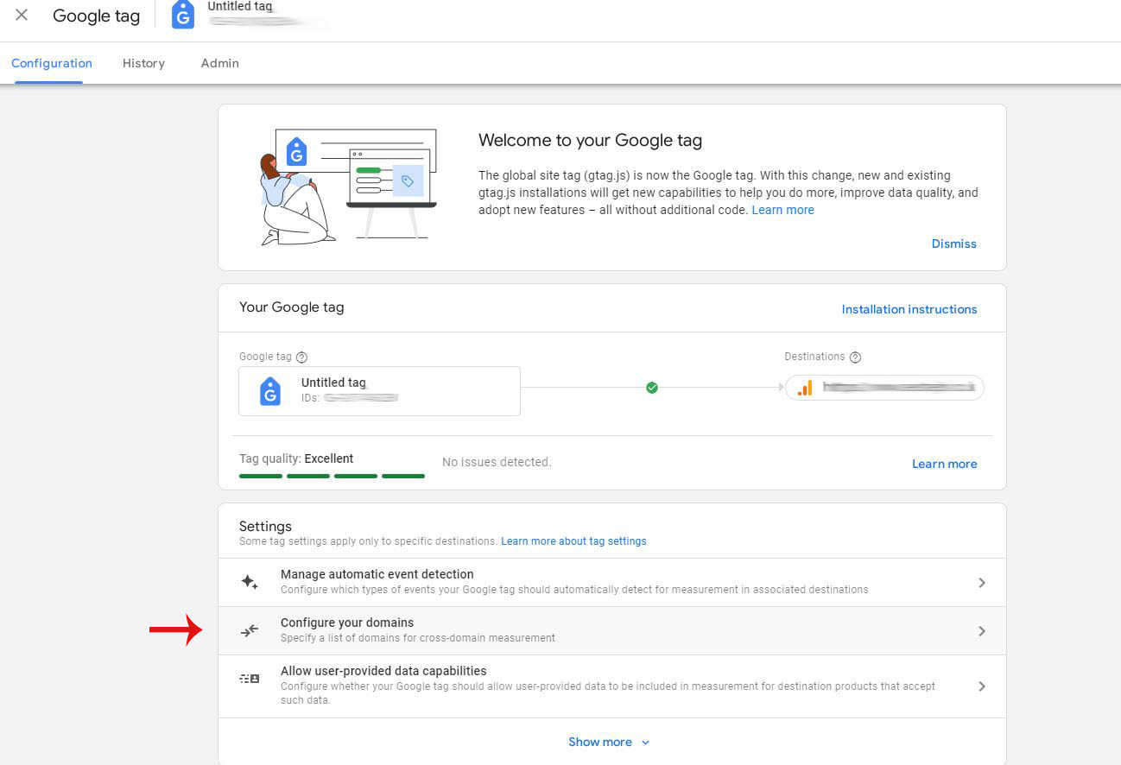Viewport: 1121px width, 765px height.
Task: Follow the Learn more link in welcome card
Action: (783, 210)
